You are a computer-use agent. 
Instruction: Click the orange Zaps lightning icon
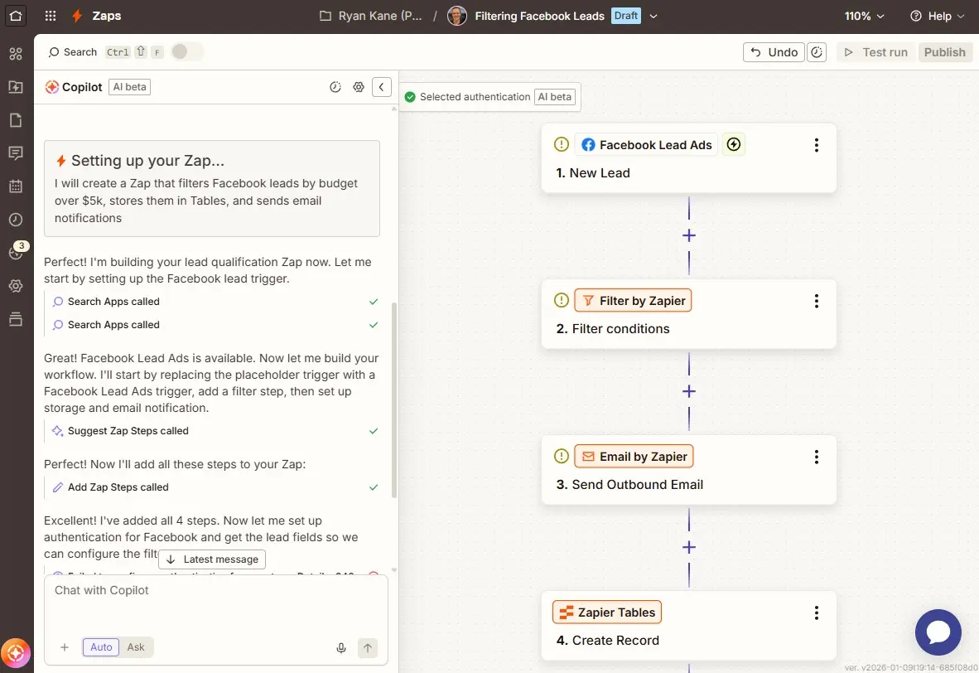pyautogui.click(x=77, y=16)
